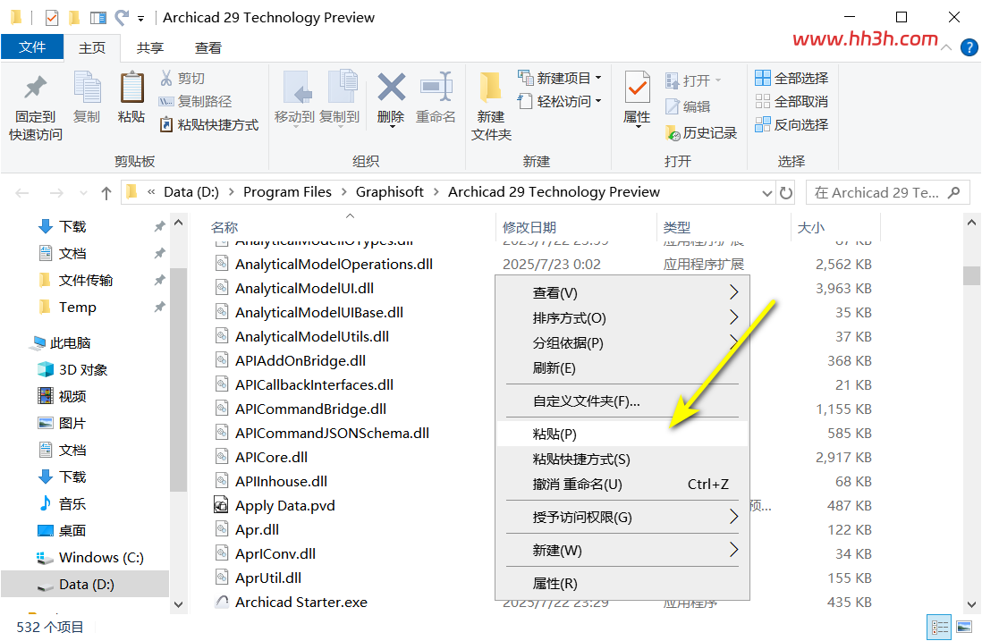Click the 粘贴 clipboard icon in ribbon
The width and height of the screenshot is (982, 641).
(131, 87)
